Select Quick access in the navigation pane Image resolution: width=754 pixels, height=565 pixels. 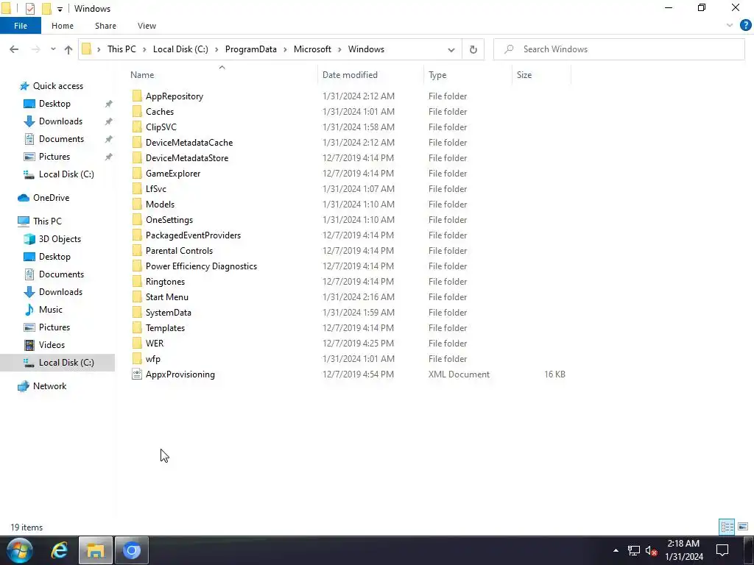pos(57,86)
